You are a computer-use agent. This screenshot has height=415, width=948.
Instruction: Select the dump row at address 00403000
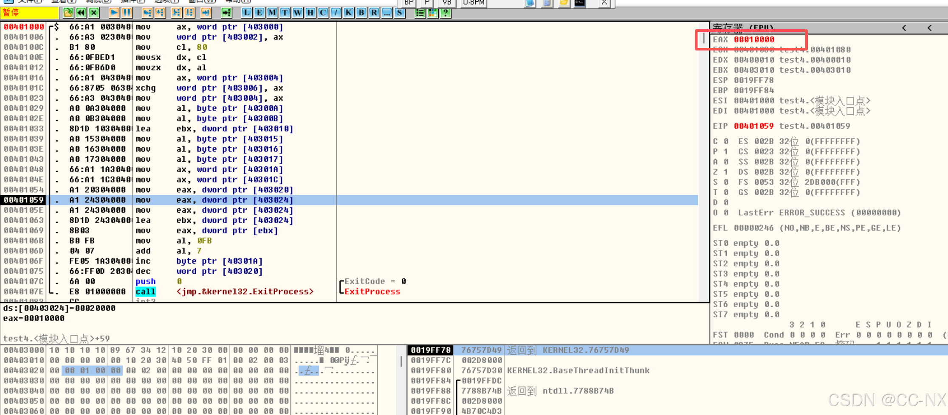click(189, 350)
